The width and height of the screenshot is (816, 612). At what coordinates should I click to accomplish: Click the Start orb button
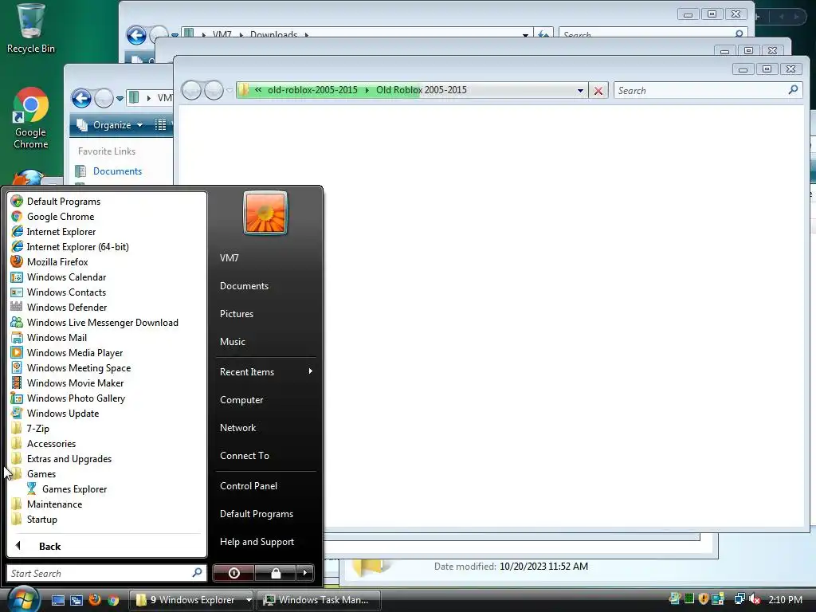(23, 599)
